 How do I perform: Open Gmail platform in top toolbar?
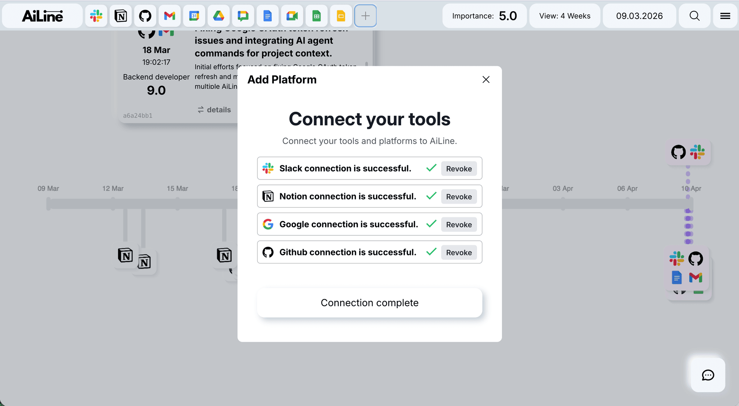170,16
